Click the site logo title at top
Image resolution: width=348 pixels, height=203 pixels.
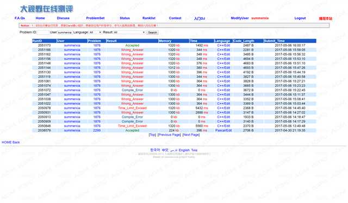46,9
